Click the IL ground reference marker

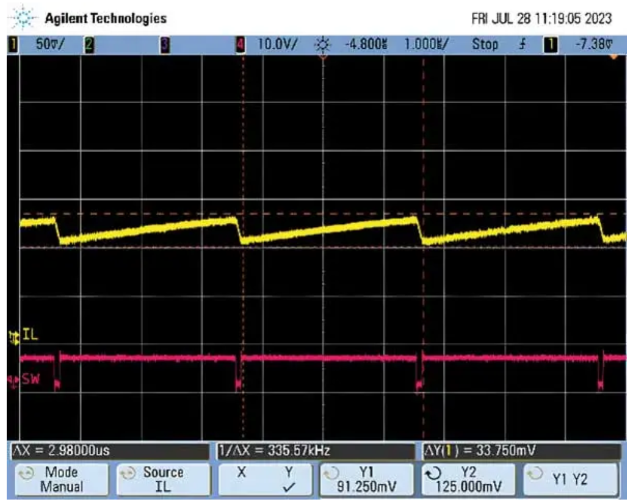coord(15,337)
